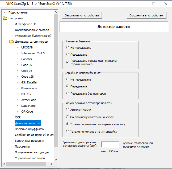Expand the OCR tree node arrow

(11, 117)
